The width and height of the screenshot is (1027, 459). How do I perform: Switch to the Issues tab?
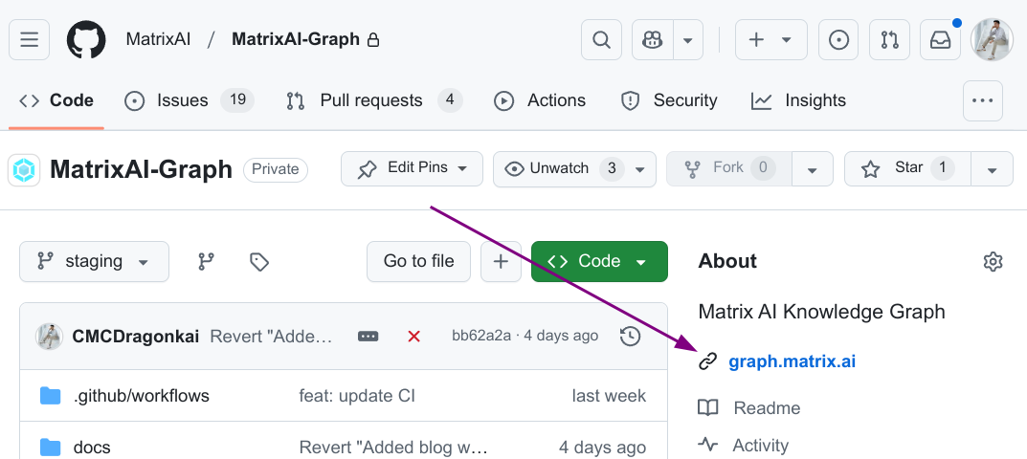tap(182, 100)
